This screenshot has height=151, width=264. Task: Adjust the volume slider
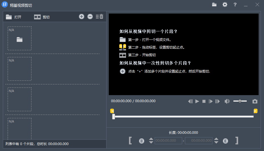click(x=240, y=101)
